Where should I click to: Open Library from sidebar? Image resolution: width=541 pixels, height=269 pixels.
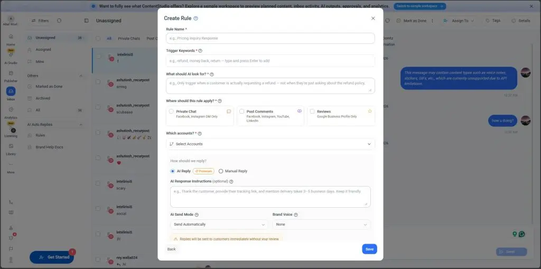11,149
